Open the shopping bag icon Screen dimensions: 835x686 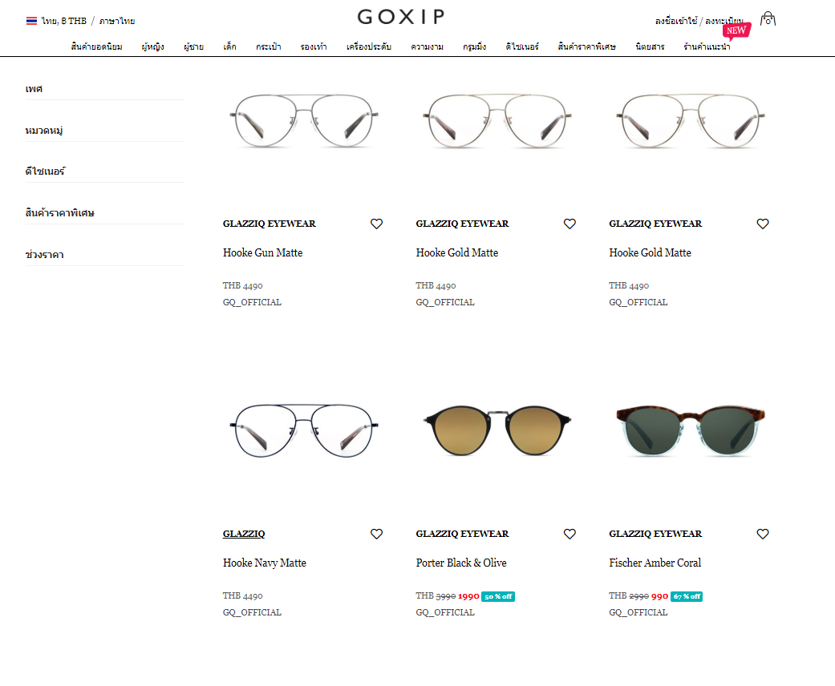pos(768,19)
